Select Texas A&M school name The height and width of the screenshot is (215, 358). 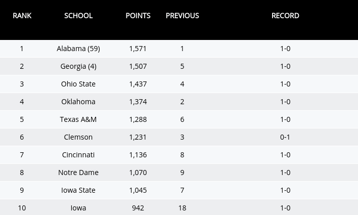[78, 119]
